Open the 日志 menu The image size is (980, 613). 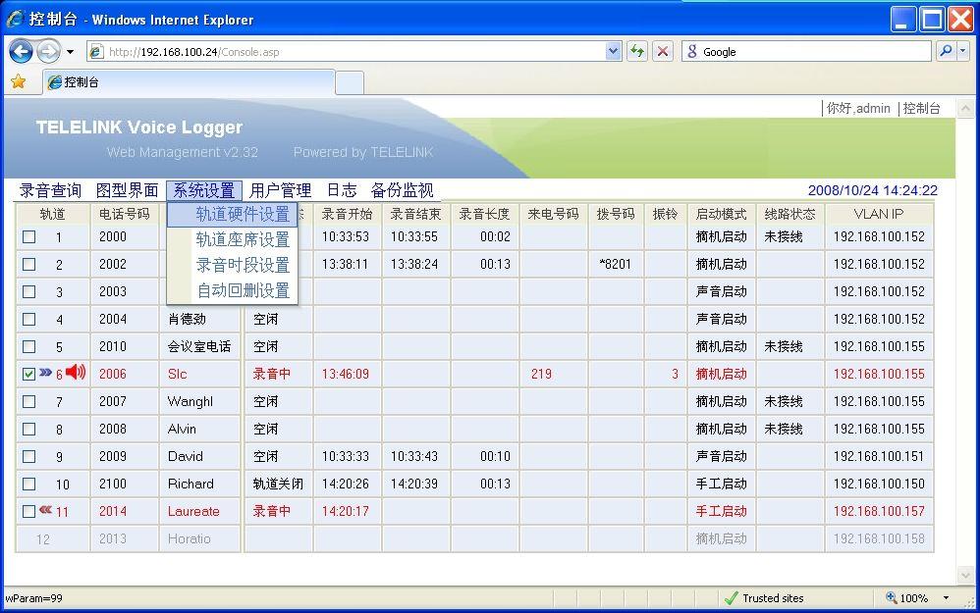coord(342,189)
